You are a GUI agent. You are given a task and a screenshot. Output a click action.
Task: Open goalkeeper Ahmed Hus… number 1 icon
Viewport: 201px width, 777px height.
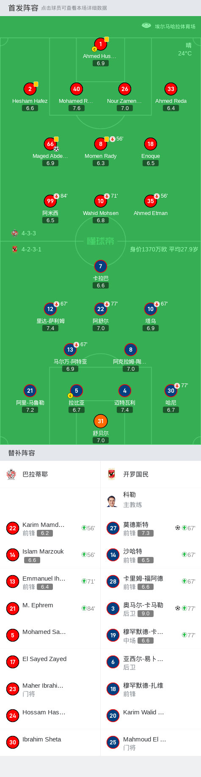[x=100, y=44]
